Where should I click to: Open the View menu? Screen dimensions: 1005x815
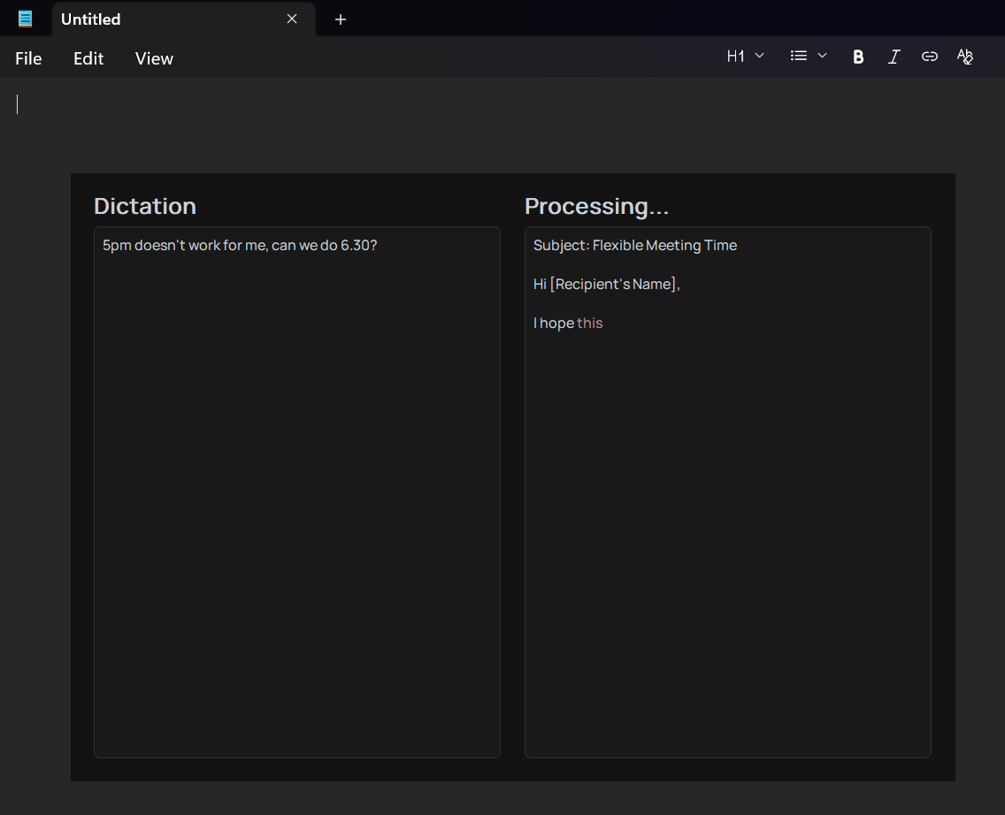click(x=153, y=58)
